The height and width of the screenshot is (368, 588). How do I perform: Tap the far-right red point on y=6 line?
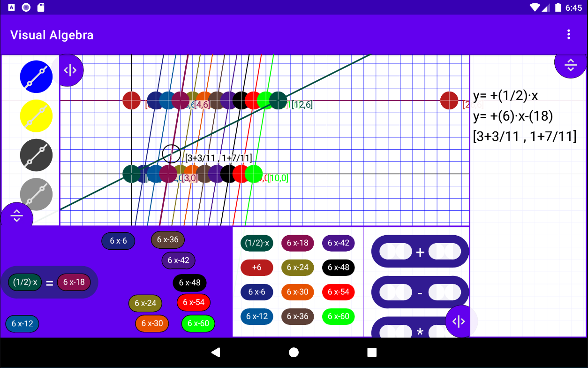pyautogui.click(x=449, y=100)
